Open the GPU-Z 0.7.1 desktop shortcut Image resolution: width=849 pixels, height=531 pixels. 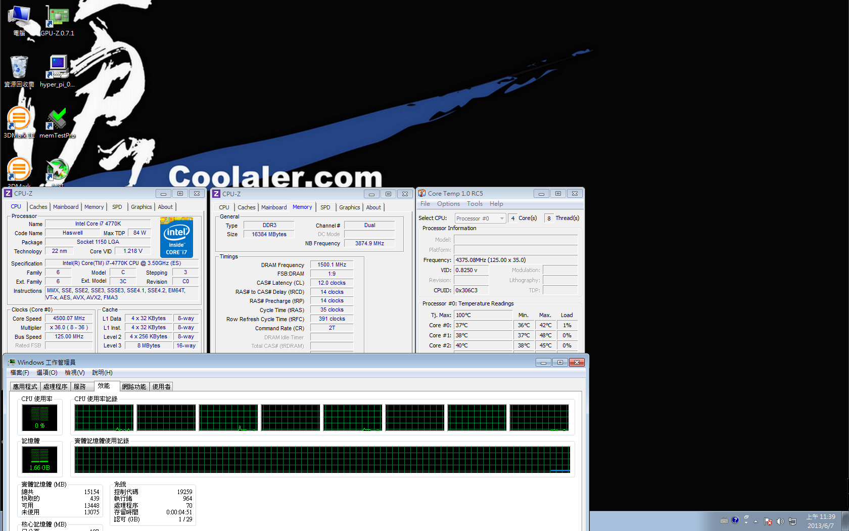[x=58, y=20]
